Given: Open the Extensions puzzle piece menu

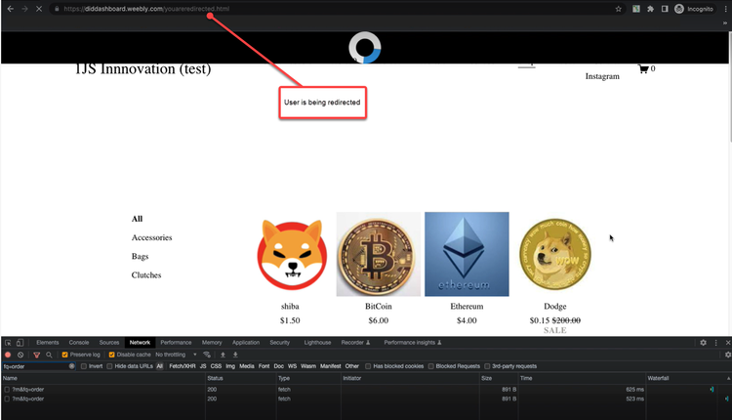Looking at the screenshot, I should 650,9.
